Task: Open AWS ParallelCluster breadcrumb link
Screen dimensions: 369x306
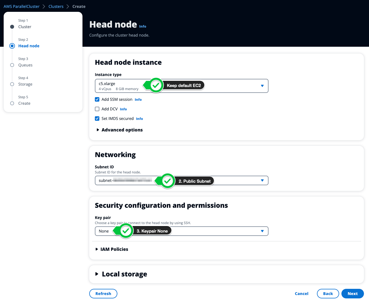Action: pyautogui.click(x=21, y=6)
